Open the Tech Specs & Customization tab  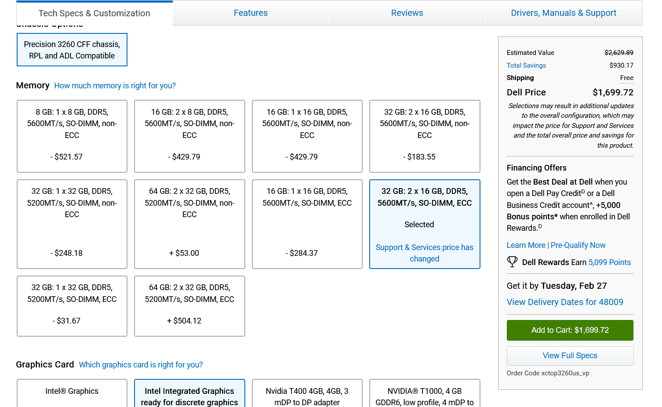click(95, 13)
